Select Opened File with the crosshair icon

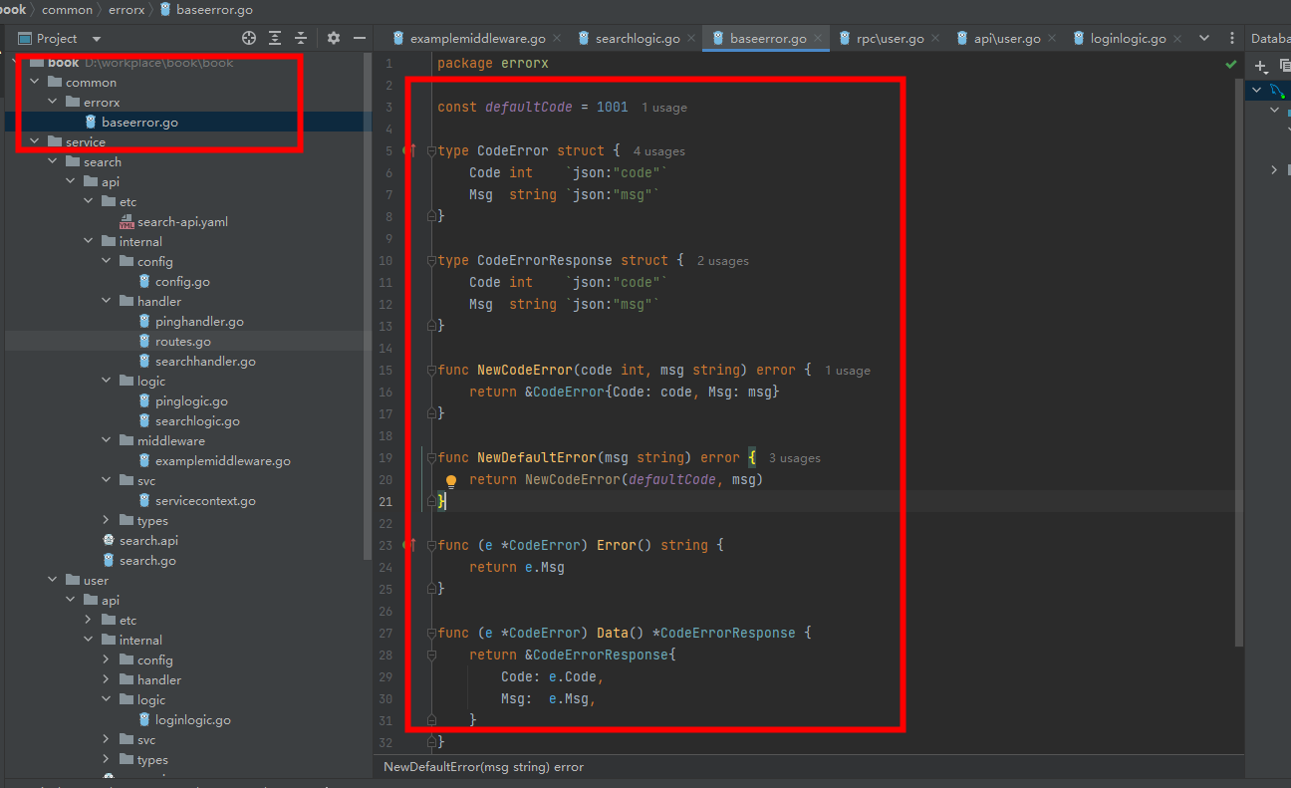click(248, 38)
